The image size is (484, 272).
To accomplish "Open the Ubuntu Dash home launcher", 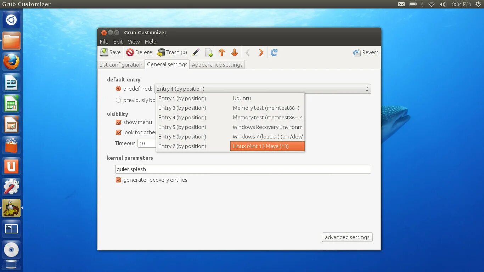I will click(x=11, y=20).
